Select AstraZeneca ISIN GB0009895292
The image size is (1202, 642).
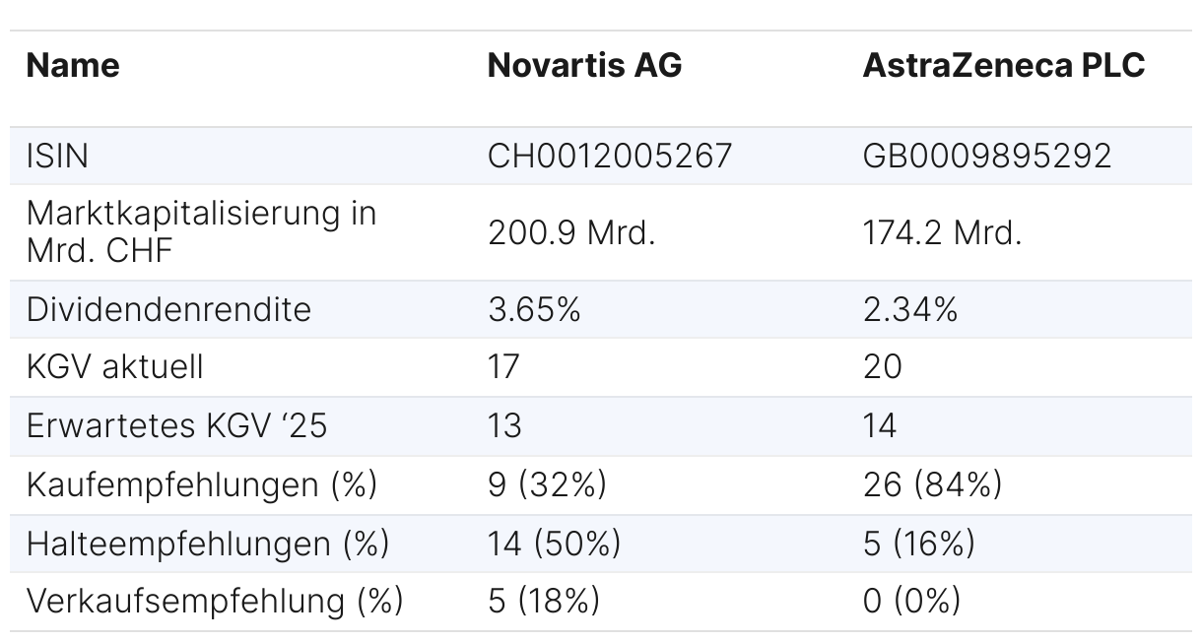click(987, 156)
